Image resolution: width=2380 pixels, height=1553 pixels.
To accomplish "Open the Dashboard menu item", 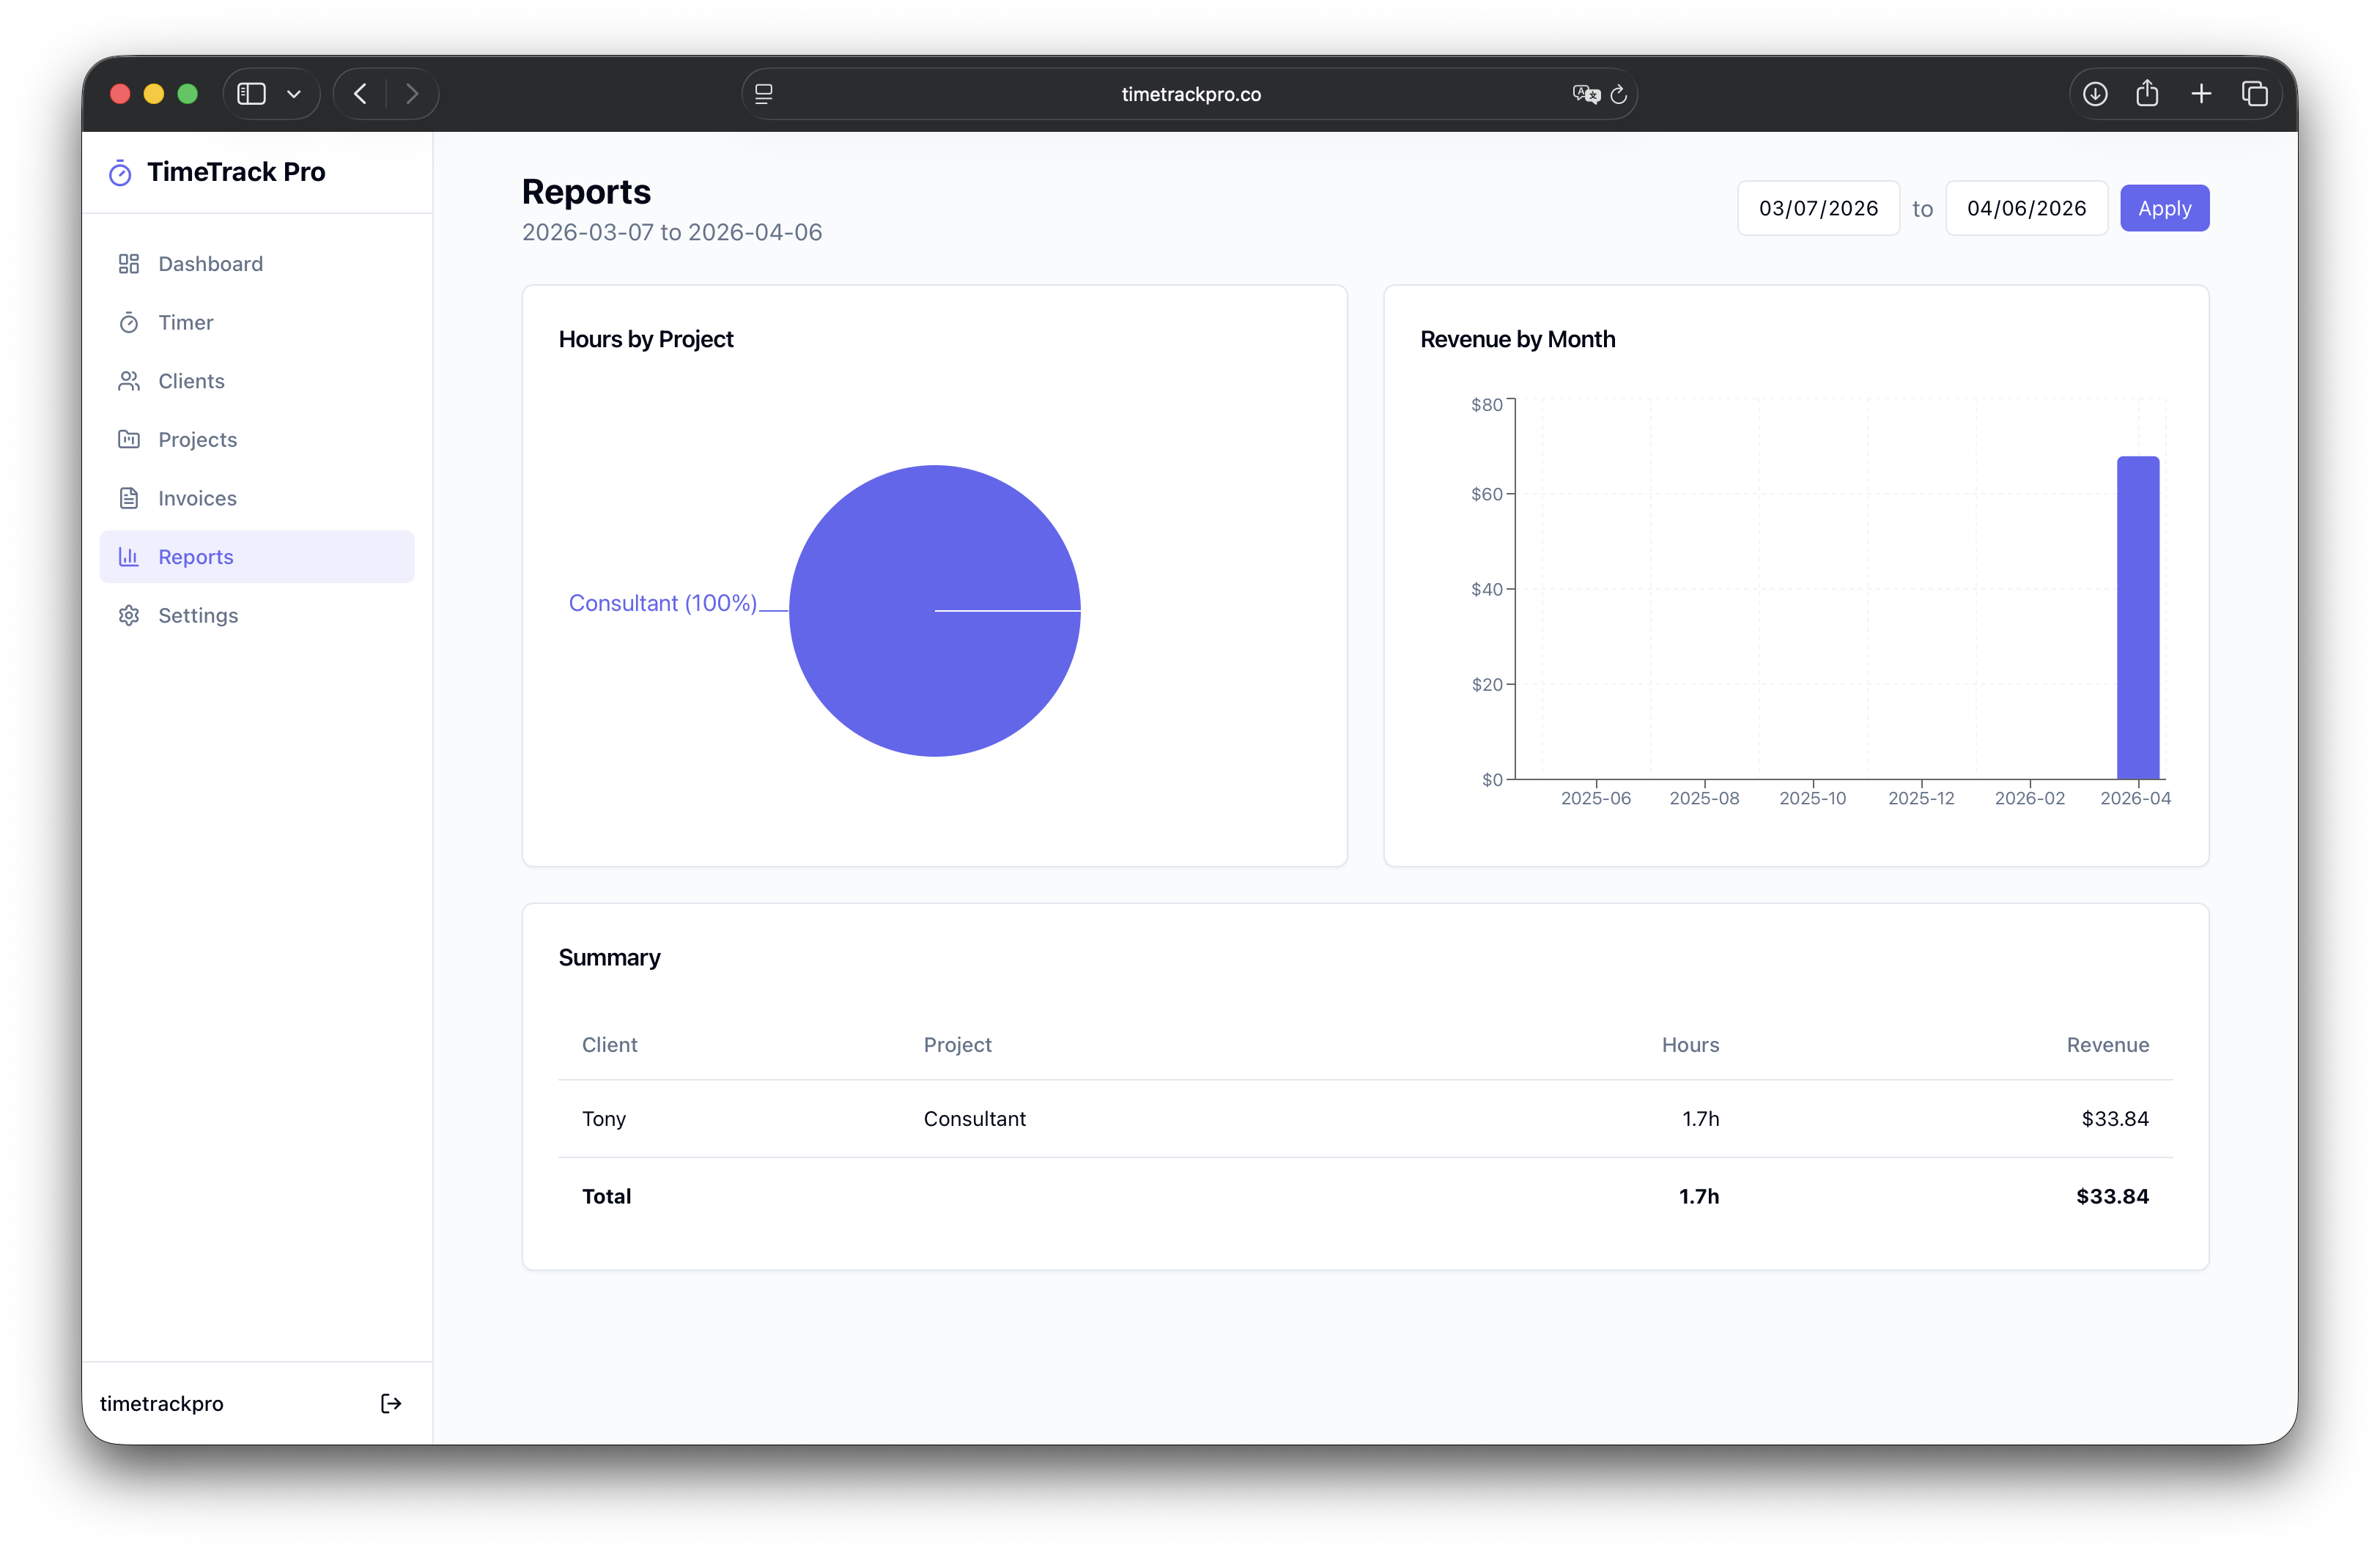I will [210, 264].
